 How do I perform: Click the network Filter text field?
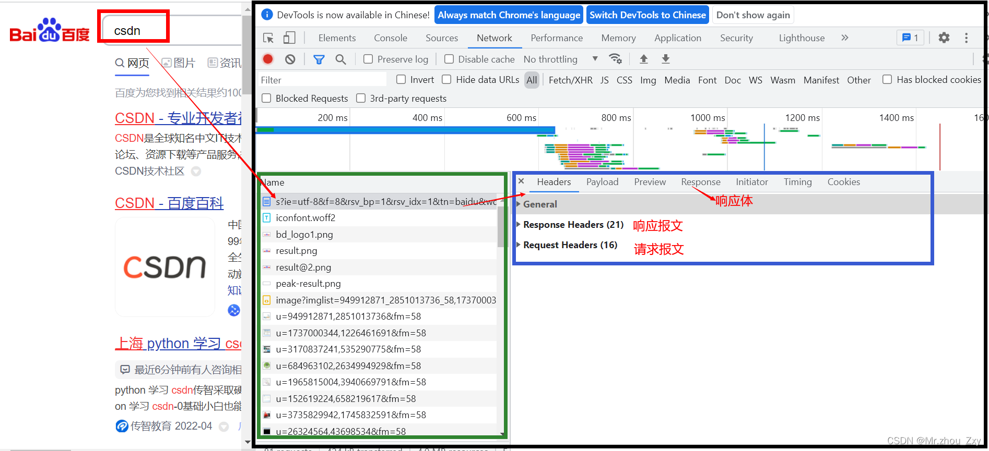tap(322, 80)
